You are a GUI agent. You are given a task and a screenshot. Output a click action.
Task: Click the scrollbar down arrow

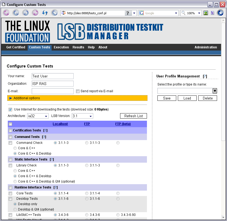[x=224, y=217]
